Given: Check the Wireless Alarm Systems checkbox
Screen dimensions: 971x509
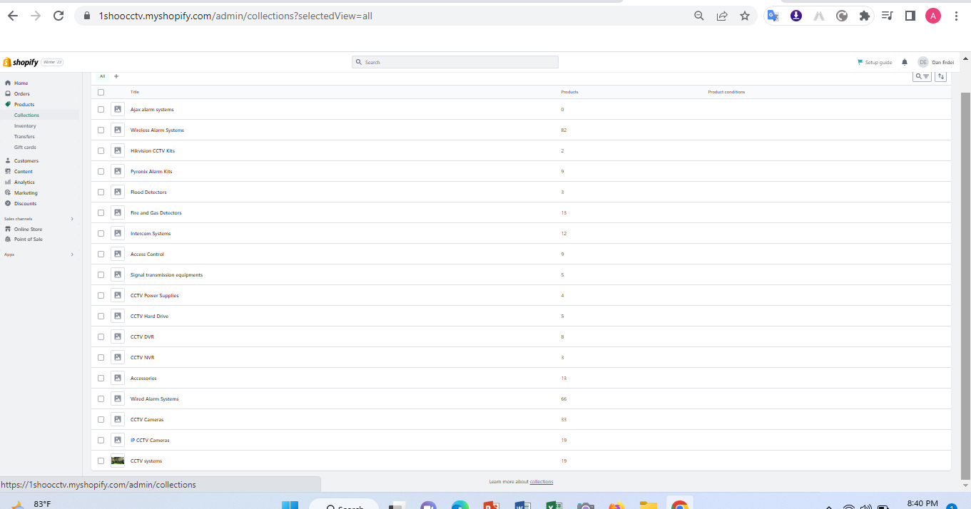Looking at the screenshot, I should pyautogui.click(x=101, y=130).
